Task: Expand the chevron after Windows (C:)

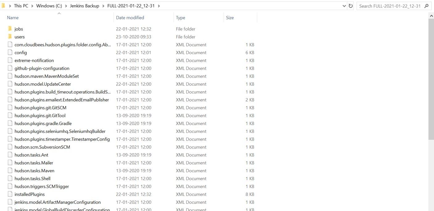Action: (66, 6)
